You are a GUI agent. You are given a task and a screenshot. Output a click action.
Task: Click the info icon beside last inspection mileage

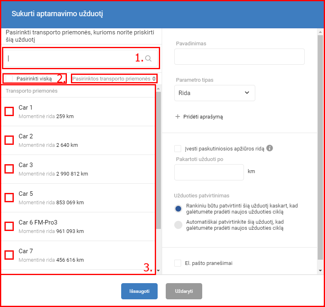(x=269, y=148)
